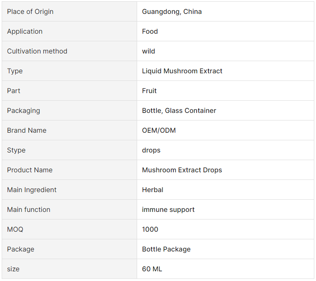Select the MOQ value 1000

point(150,229)
